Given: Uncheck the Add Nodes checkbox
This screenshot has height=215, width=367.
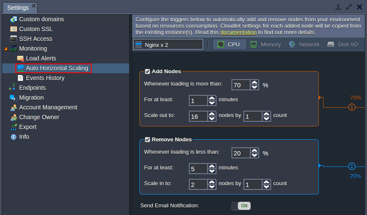Looking at the screenshot, I should (147, 72).
